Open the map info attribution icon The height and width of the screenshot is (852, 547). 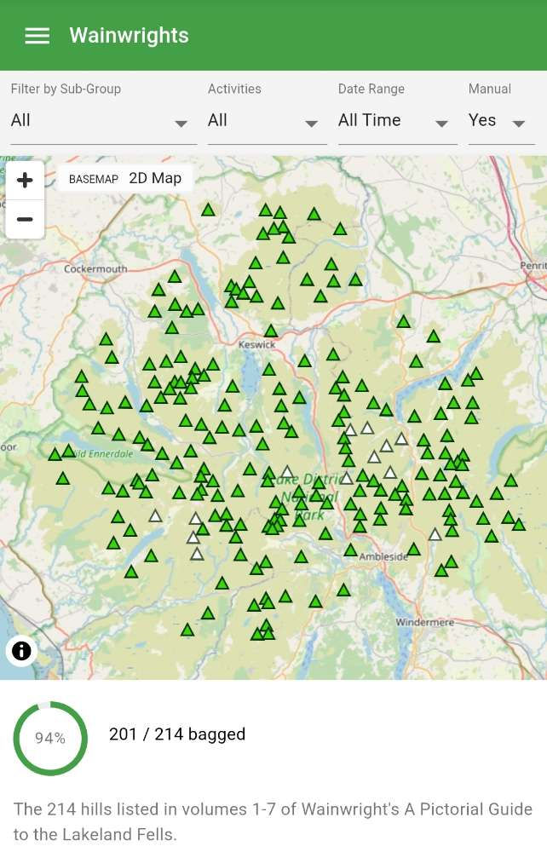[x=21, y=650]
